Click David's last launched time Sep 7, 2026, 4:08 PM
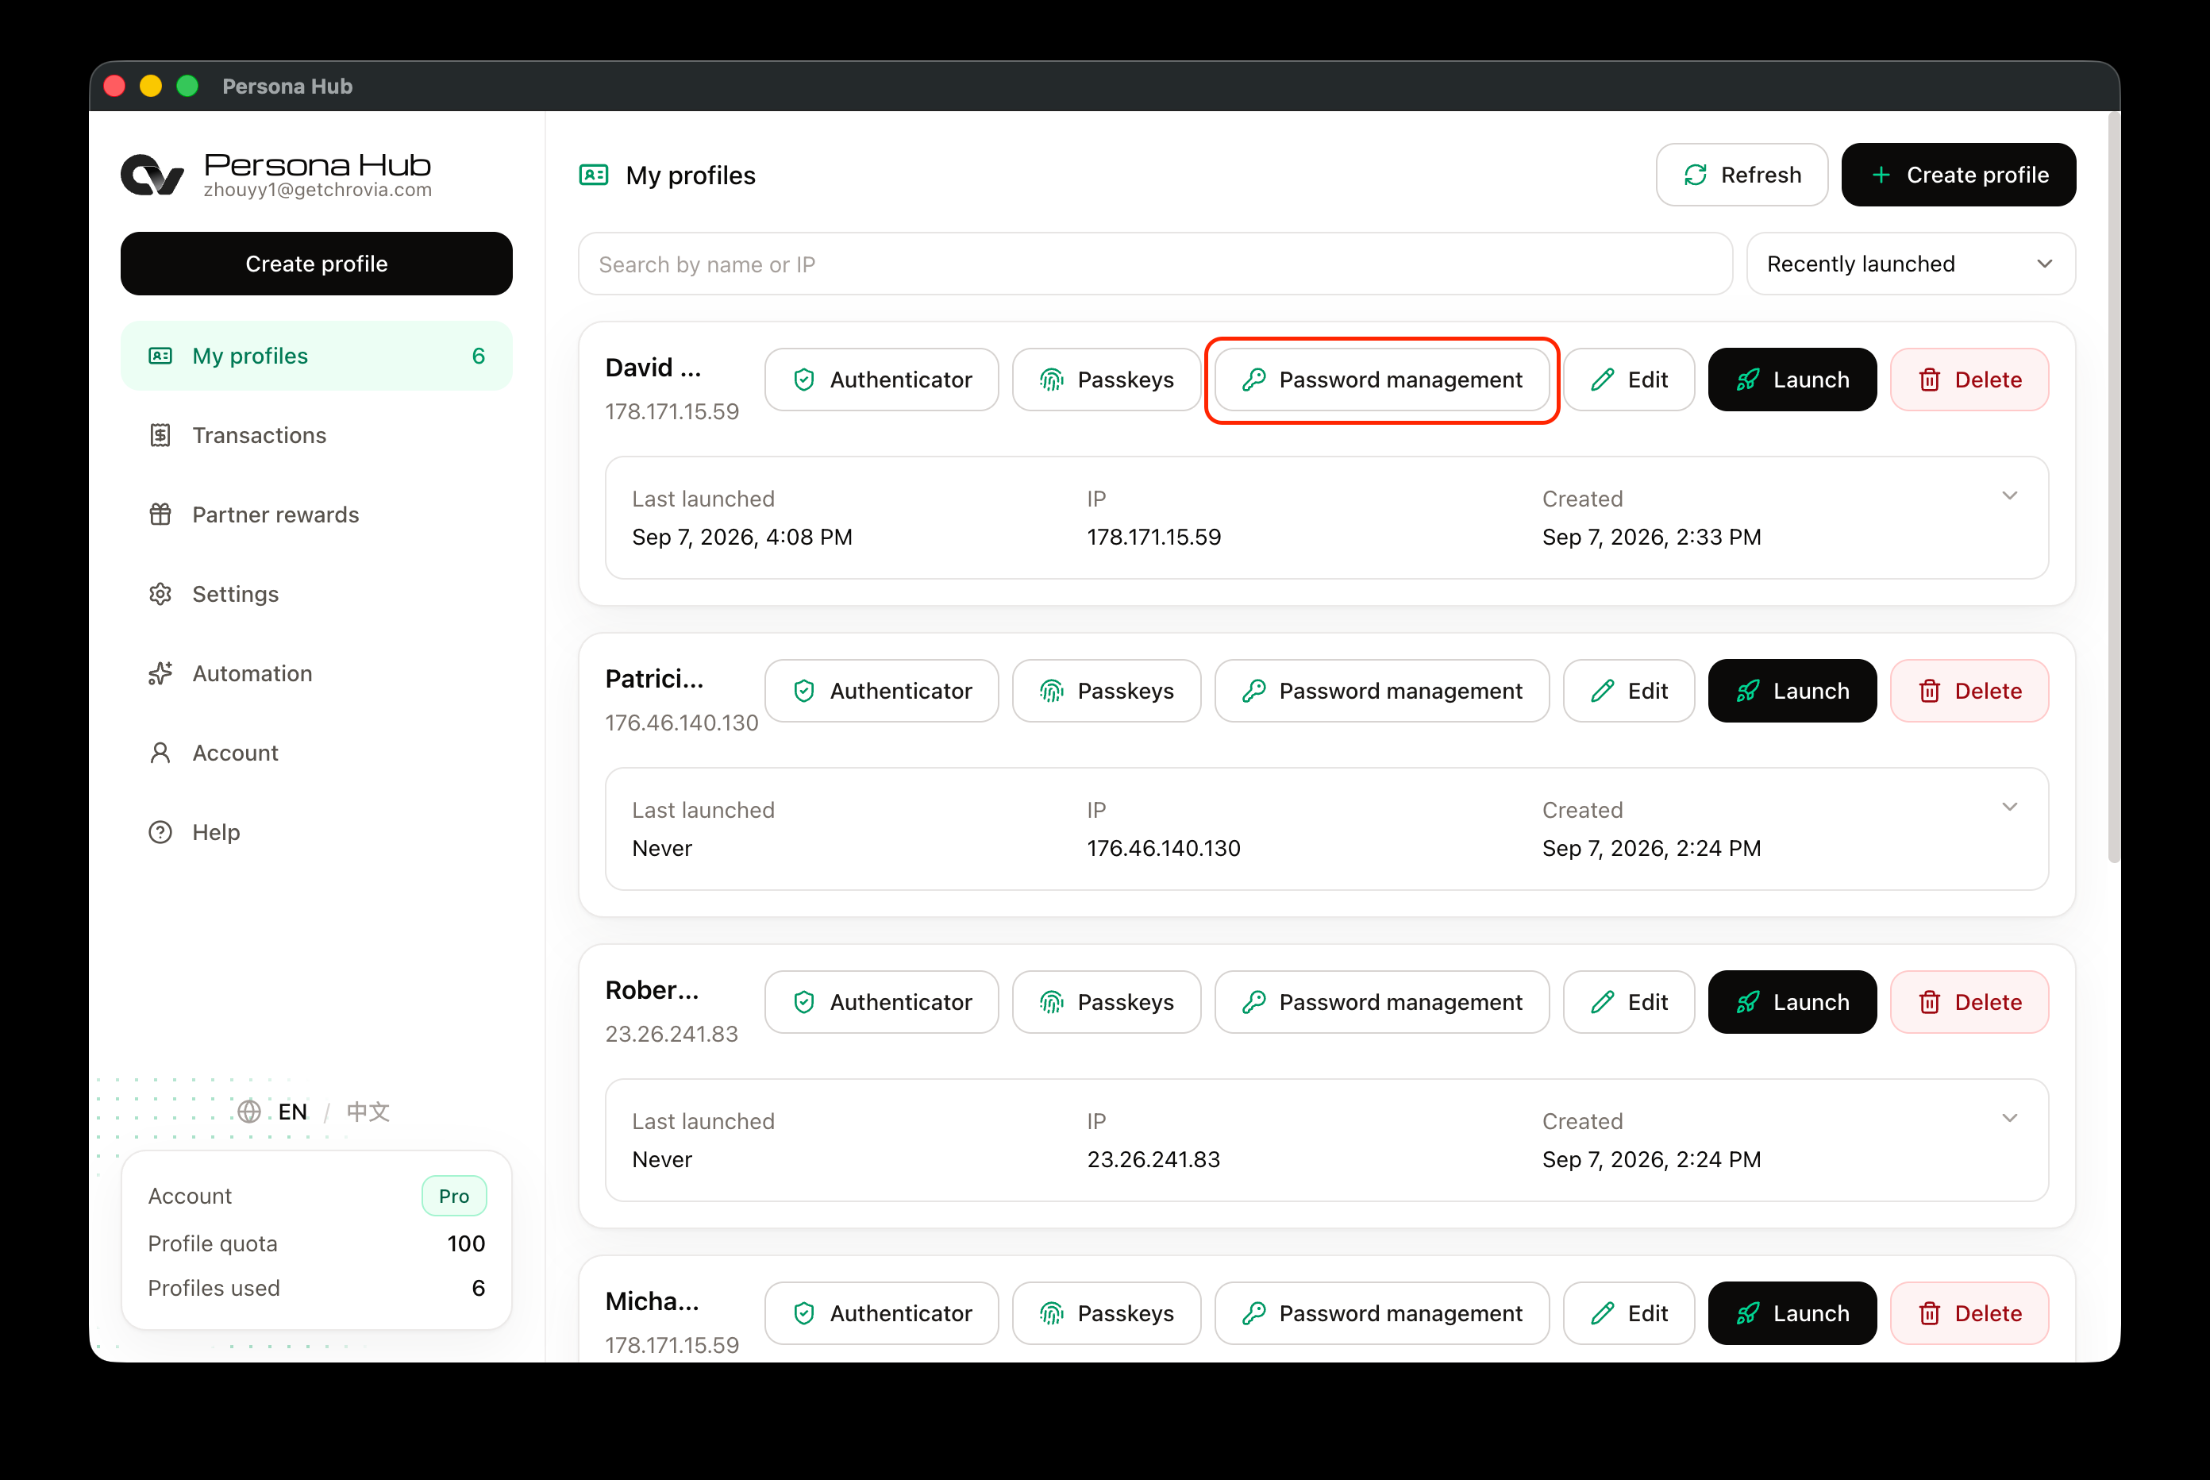This screenshot has height=1480, width=2210. (741, 537)
